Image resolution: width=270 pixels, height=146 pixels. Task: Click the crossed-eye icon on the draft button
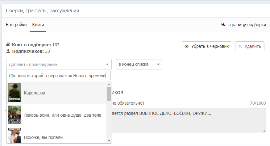click(187, 47)
